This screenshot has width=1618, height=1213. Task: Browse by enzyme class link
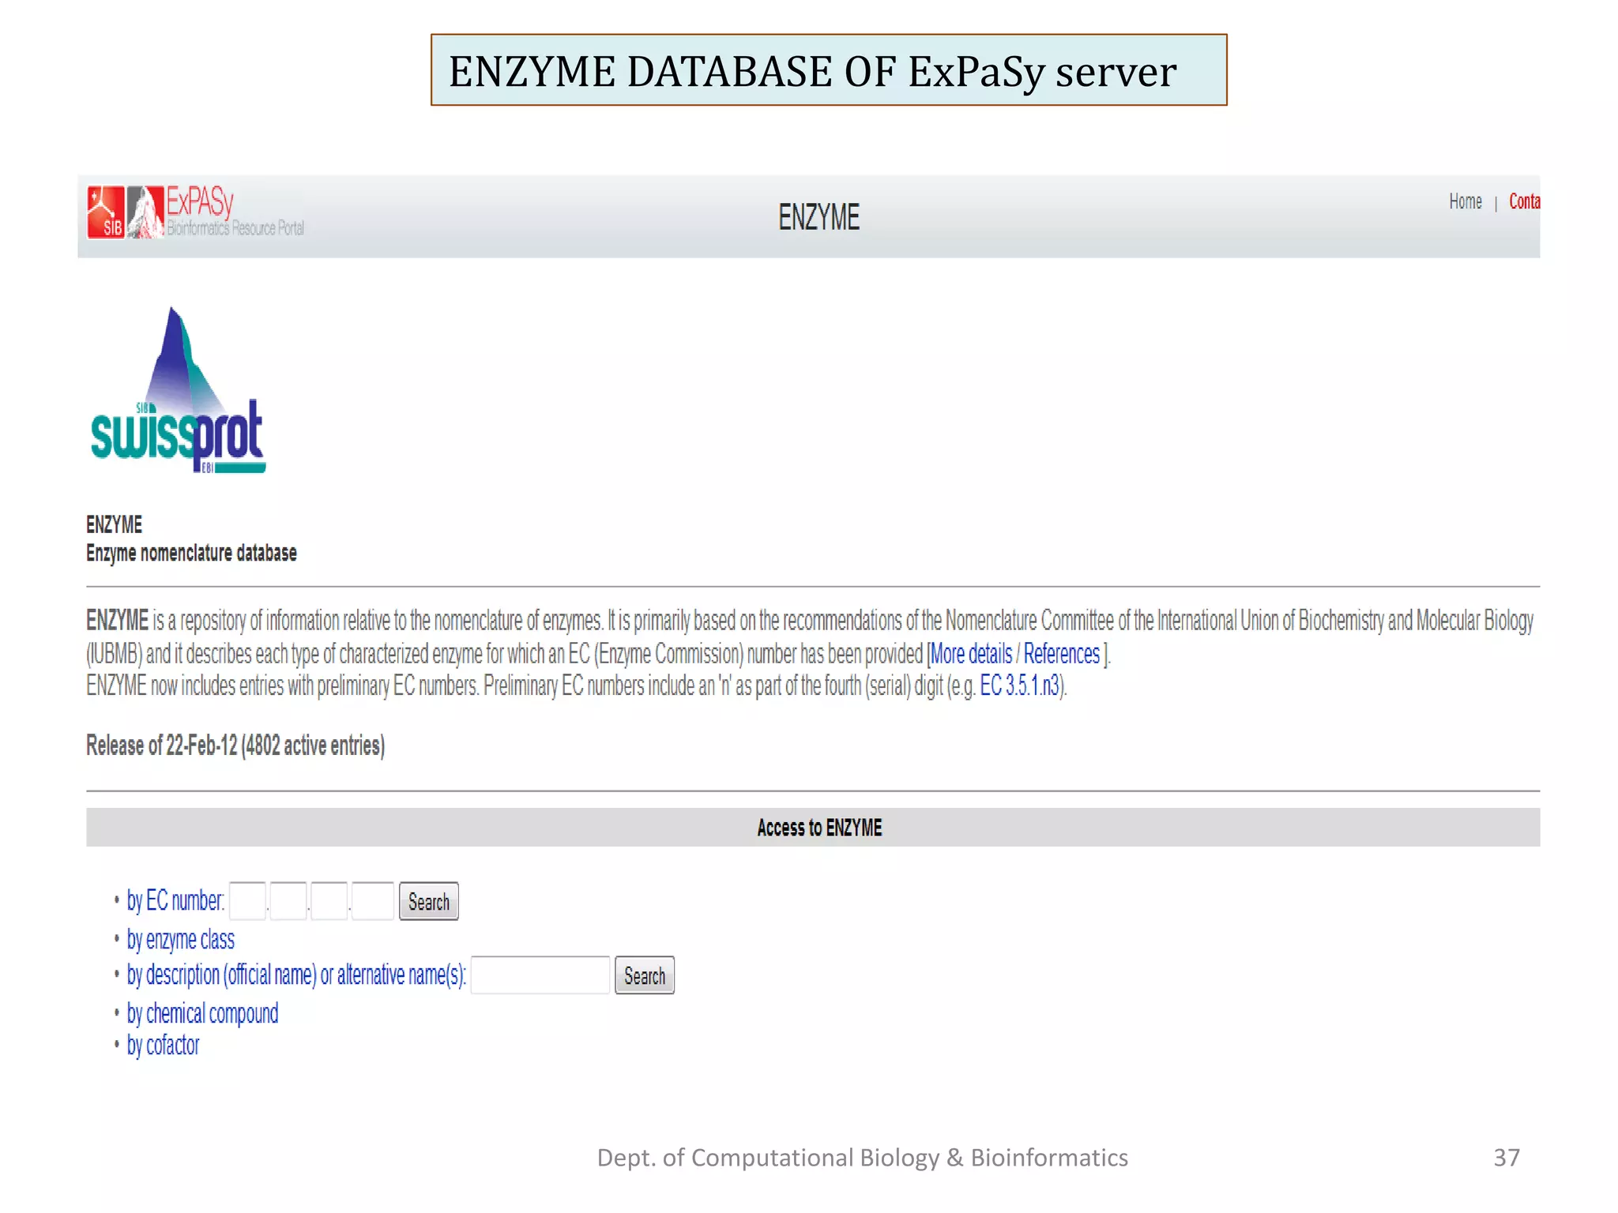[181, 940]
